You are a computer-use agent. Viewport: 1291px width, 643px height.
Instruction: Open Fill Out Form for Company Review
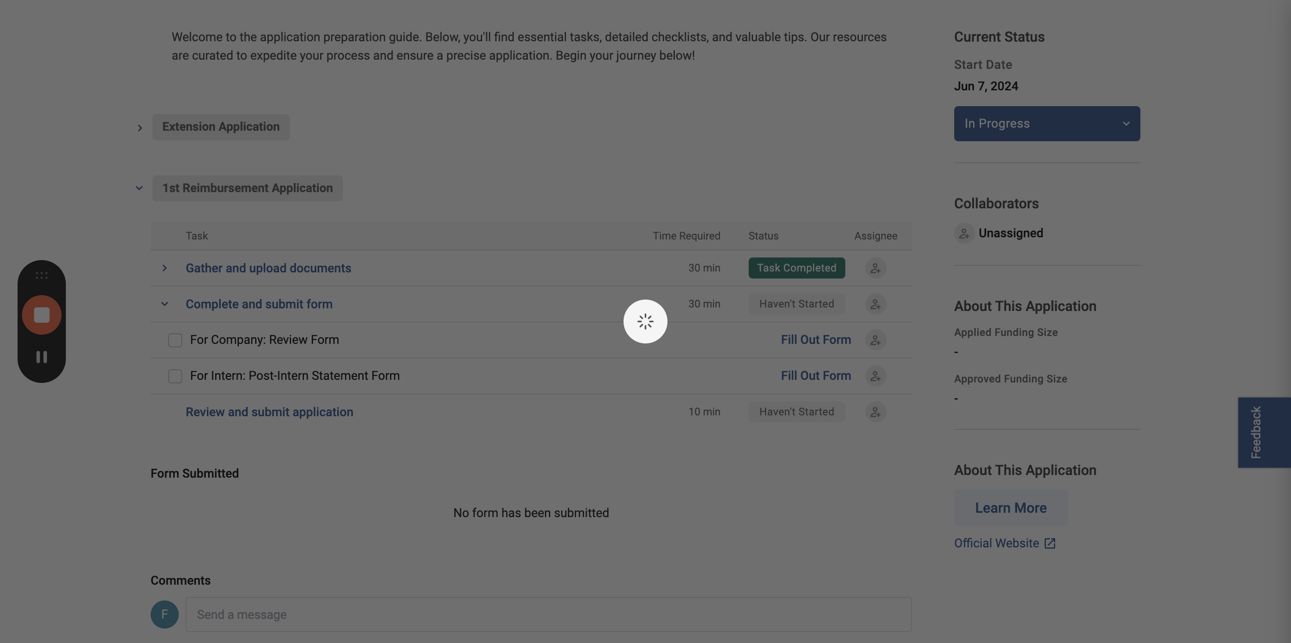click(816, 340)
